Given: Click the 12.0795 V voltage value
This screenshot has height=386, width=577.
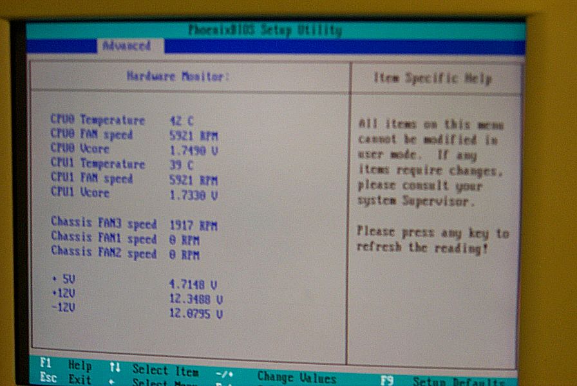Looking at the screenshot, I should coord(196,313).
